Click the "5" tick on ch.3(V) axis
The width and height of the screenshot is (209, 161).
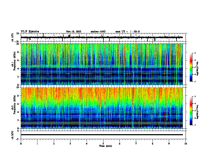[x=18, y=131]
